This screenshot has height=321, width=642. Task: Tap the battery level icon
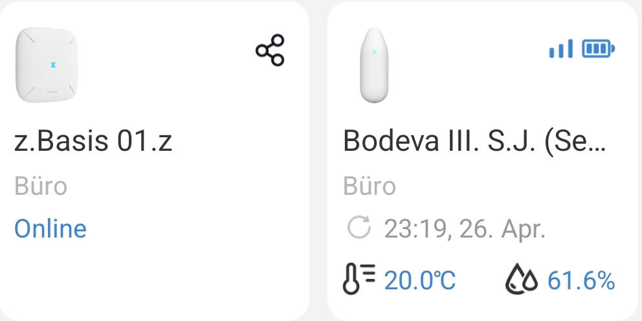tap(599, 48)
